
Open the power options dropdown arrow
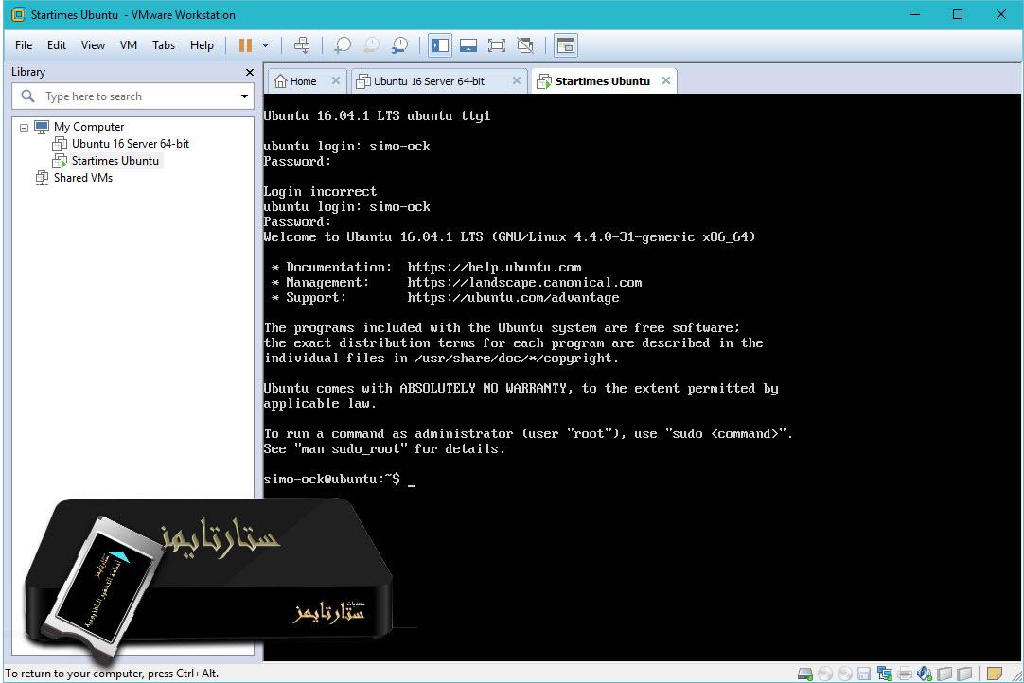pyautogui.click(x=264, y=44)
